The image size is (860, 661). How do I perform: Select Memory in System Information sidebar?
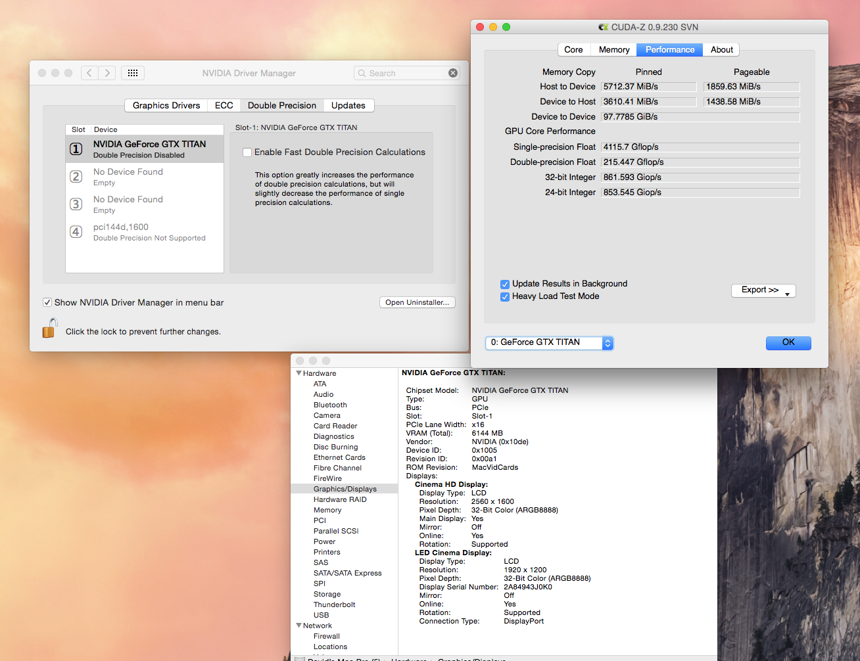tap(327, 510)
